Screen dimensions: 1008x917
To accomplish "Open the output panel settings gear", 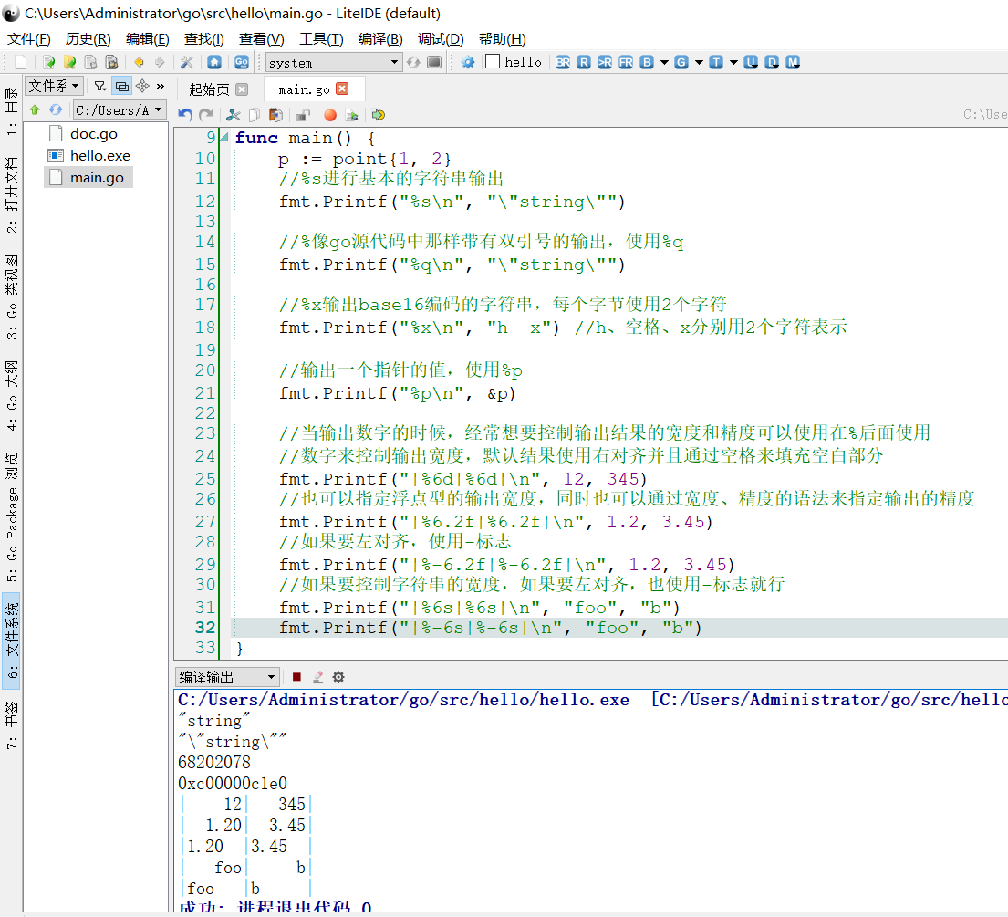I will point(338,676).
